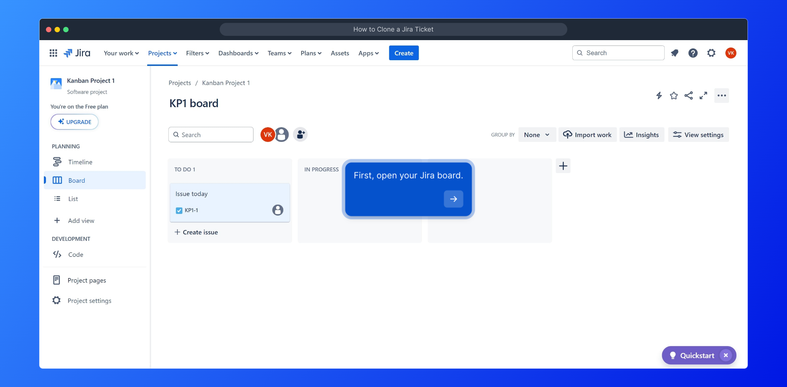Image resolution: width=787 pixels, height=387 pixels.
Task: Click the board Search input field
Action: 211,135
